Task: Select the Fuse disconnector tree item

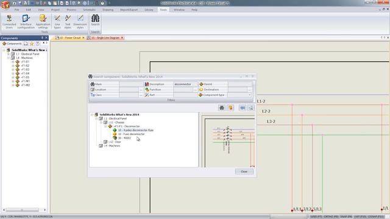Action: (131, 134)
